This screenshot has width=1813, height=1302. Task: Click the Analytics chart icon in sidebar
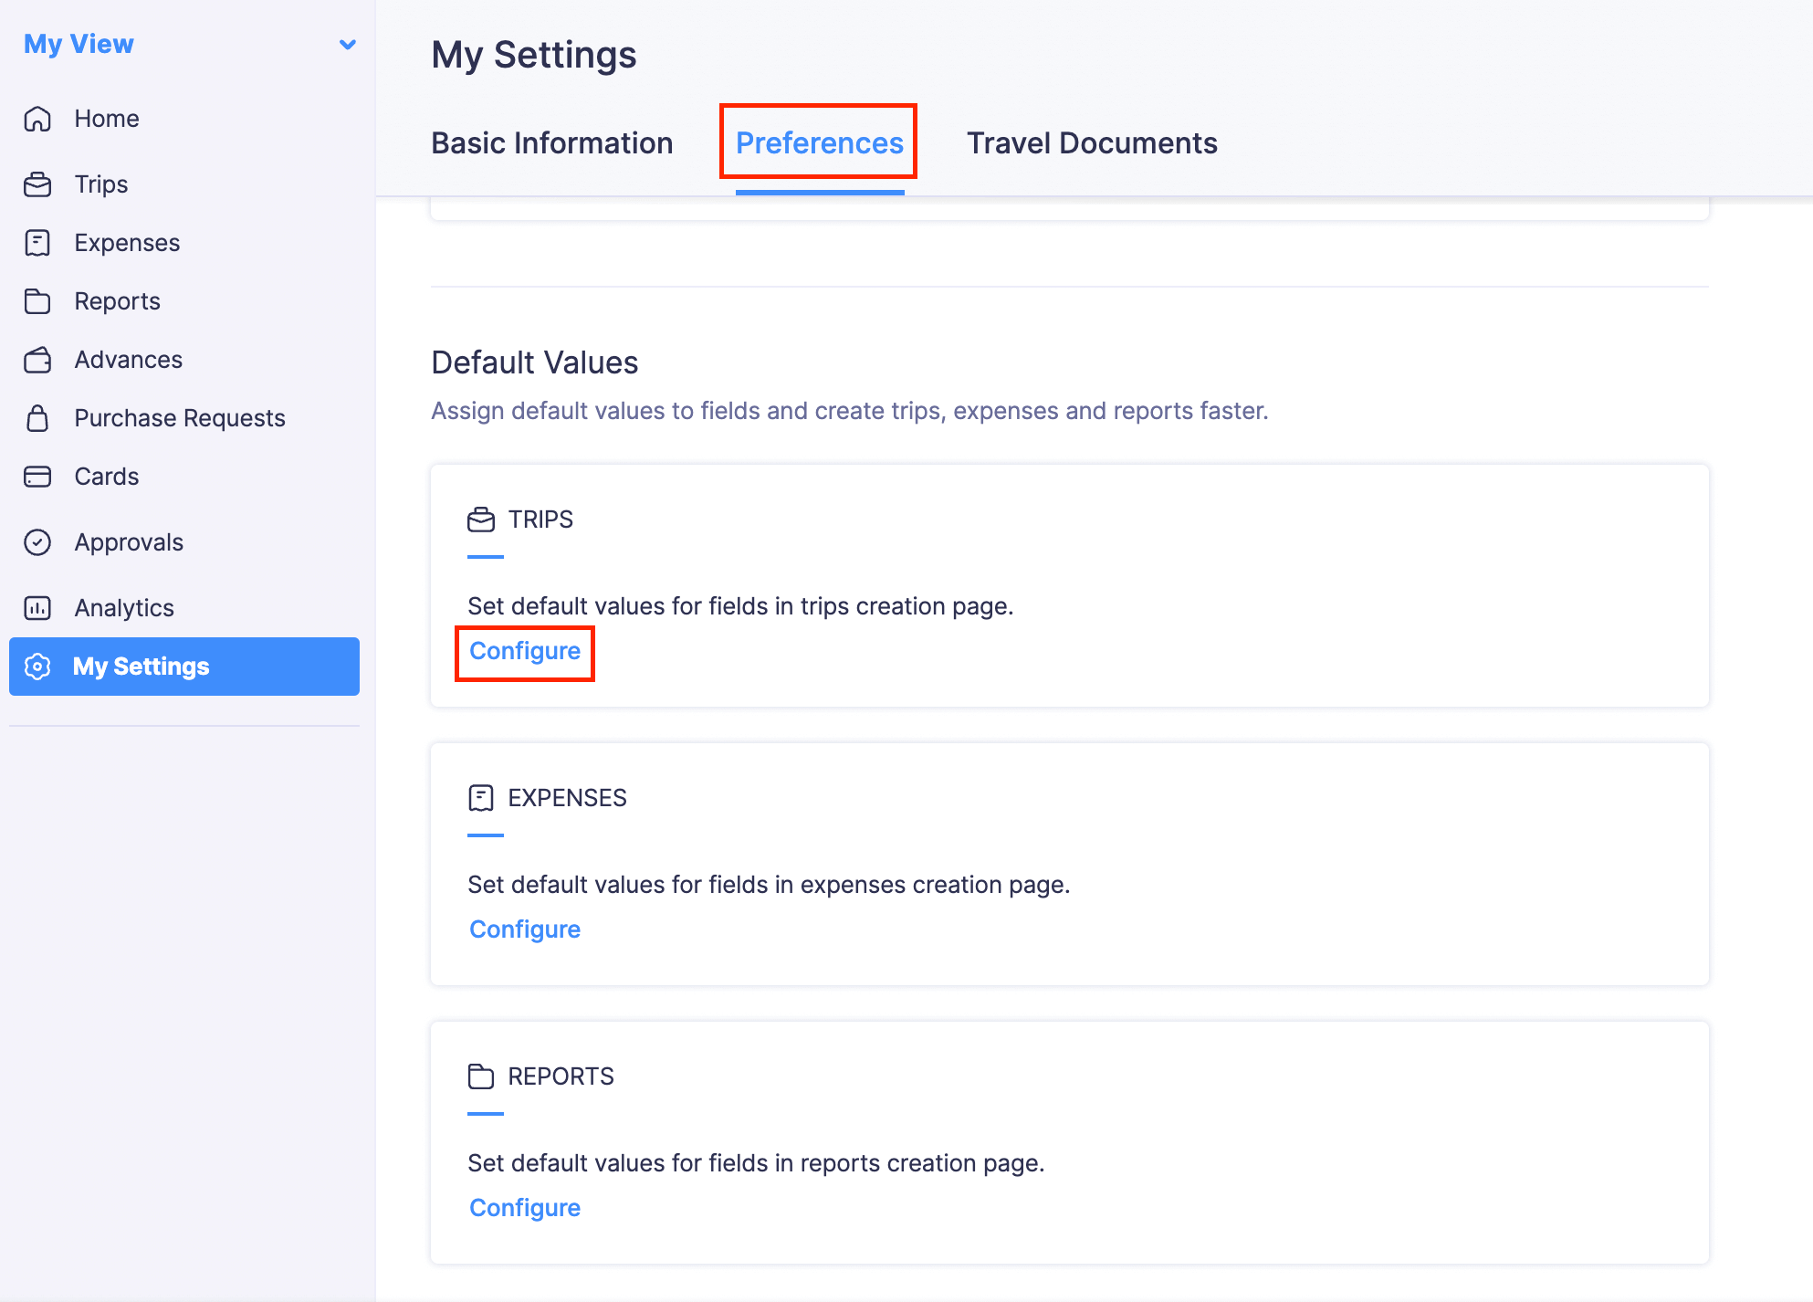click(37, 608)
